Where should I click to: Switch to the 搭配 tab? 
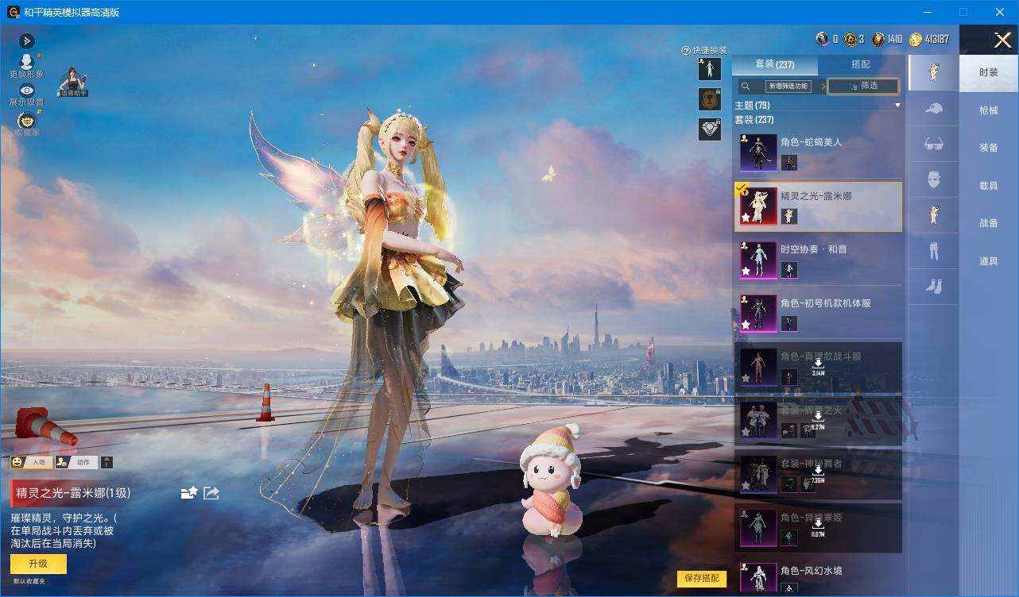point(861,64)
